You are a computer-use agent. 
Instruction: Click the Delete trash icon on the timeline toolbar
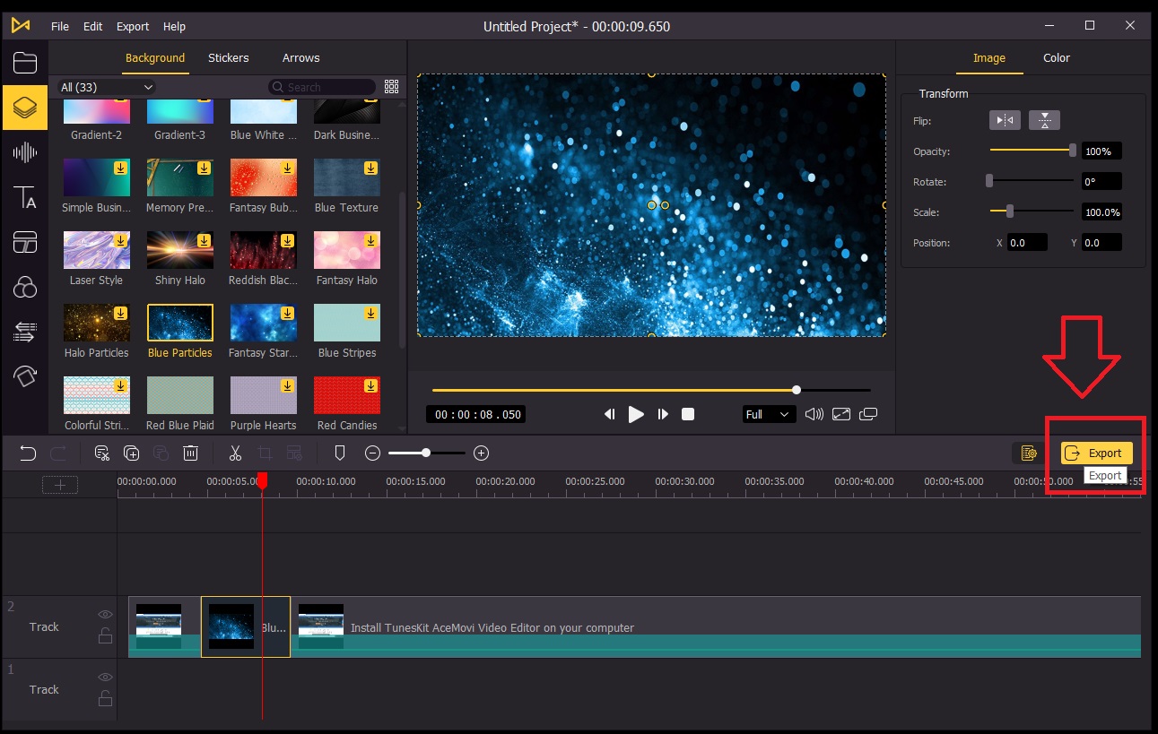pyautogui.click(x=190, y=453)
